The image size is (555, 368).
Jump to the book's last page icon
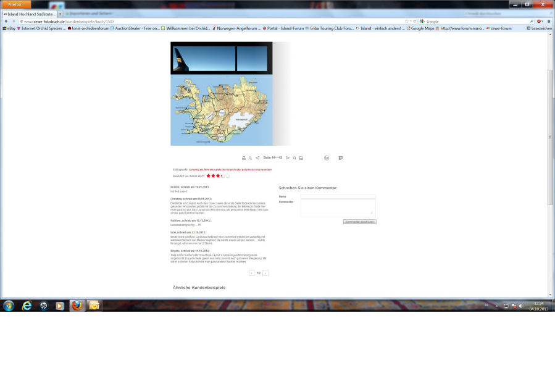pyautogui.click(x=301, y=158)
